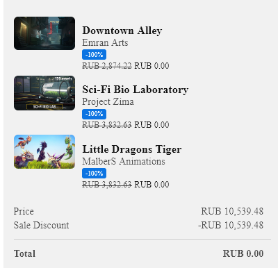
Task: Visit the Project Zima seller page
Action: pyautogui.click(x=108, y=102)
